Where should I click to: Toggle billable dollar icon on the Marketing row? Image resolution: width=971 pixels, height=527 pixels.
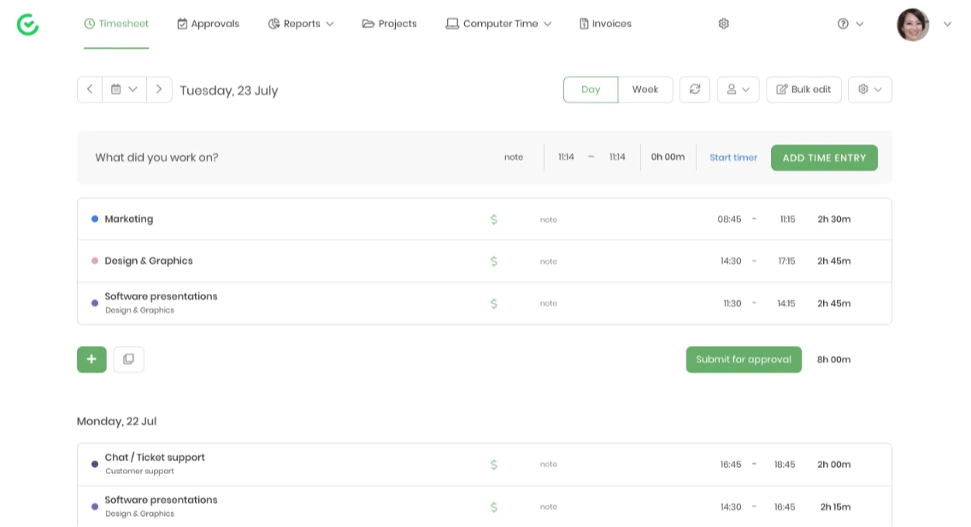tap(493, 220)
